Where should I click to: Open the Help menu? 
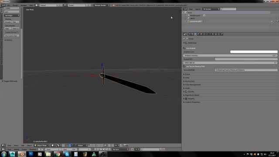coord(31,5)
